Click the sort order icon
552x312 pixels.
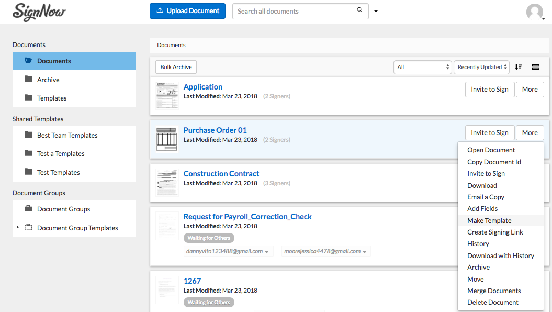pyautogui.click(x=519, y=67)
